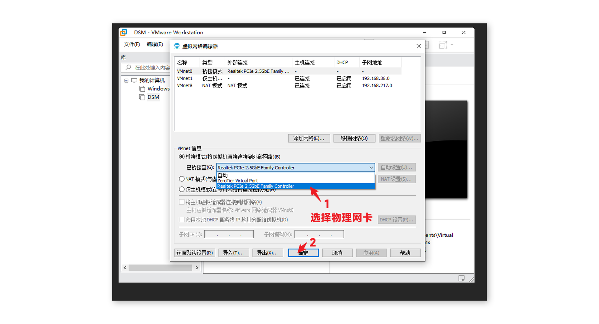Screen dimensions: 599x324
Task: Select the VMnet1 row in network table
Action: 289,79
